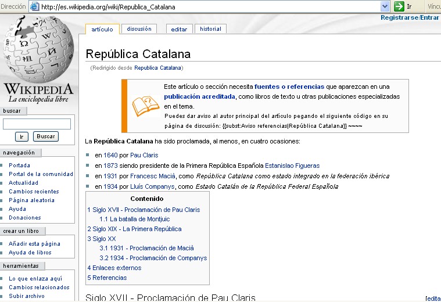441x302 pixels.
Task: Click the page icon in the address bar
Action: tap(35, 6)
